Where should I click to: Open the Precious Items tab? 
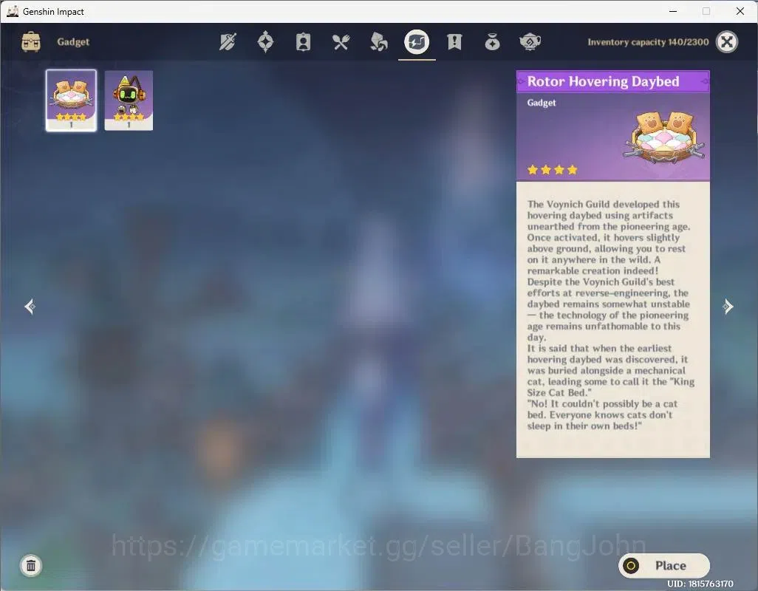(x=492, y=42)
